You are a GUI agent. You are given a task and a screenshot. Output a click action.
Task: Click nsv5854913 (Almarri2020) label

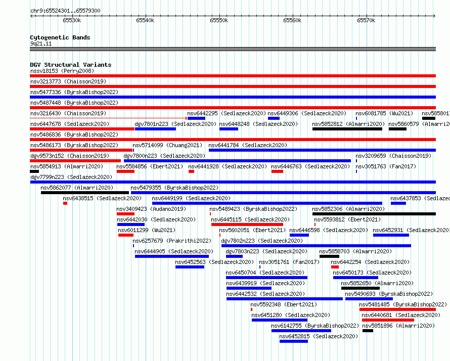click(x=67, y=166)
